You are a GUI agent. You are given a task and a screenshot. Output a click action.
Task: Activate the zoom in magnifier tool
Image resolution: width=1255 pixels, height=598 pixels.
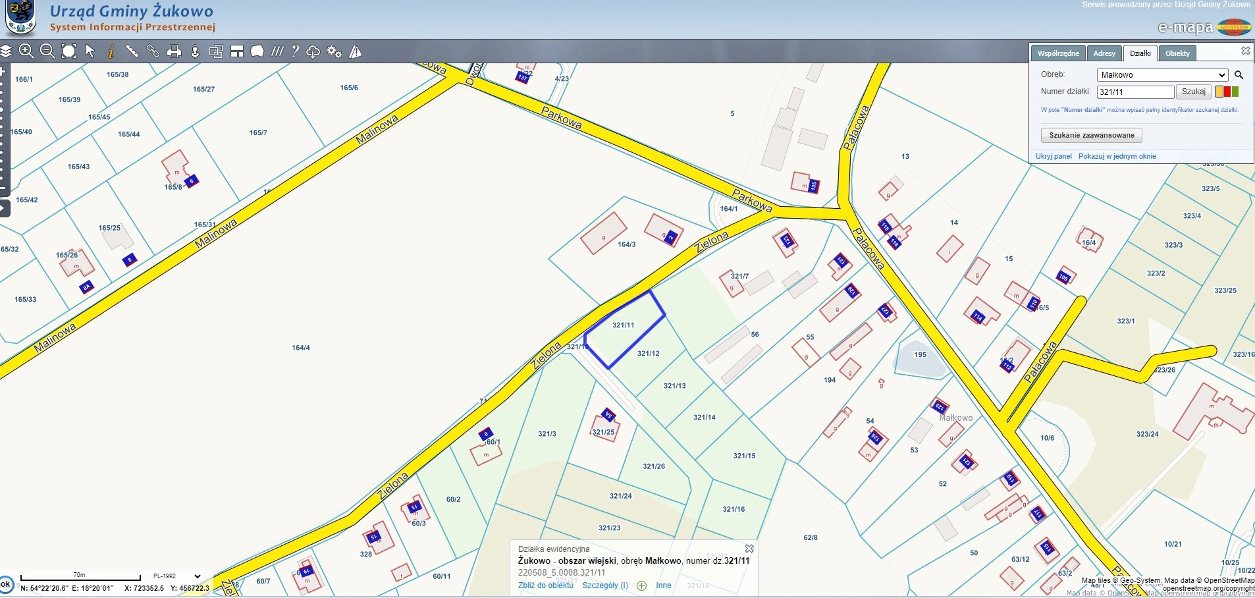click(26, 51)
